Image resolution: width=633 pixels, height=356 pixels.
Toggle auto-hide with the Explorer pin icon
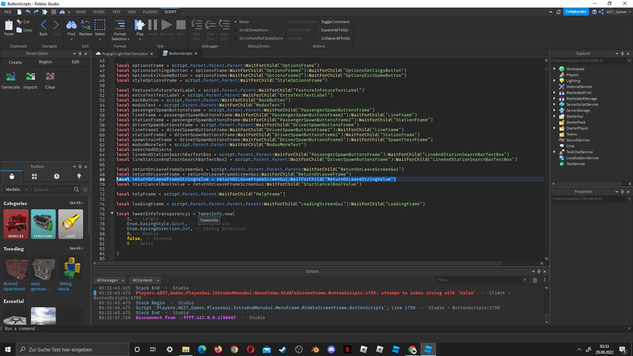coord(622,53)
